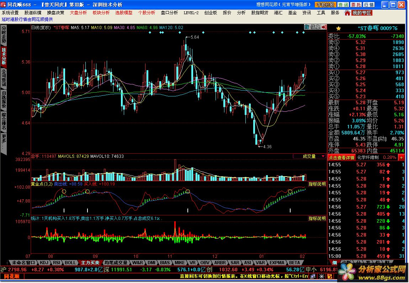Open the 基金 menu
The image size is (409, 283).
(x=292, y=12)
